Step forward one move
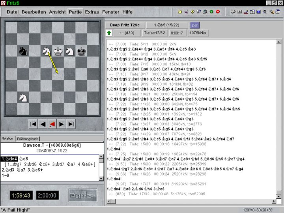284x213 pixels. click(x=62, y=124)
